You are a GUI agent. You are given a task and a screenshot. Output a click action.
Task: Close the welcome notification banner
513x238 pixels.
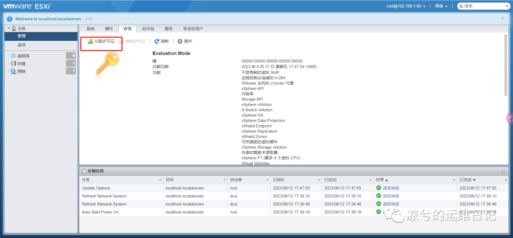pos(503,18)
